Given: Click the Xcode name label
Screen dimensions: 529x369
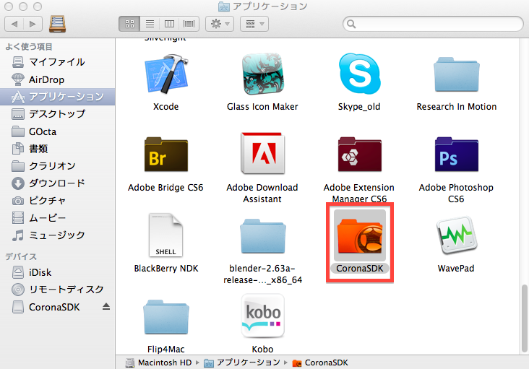Looking at the screenshot, I should point(165,107).
